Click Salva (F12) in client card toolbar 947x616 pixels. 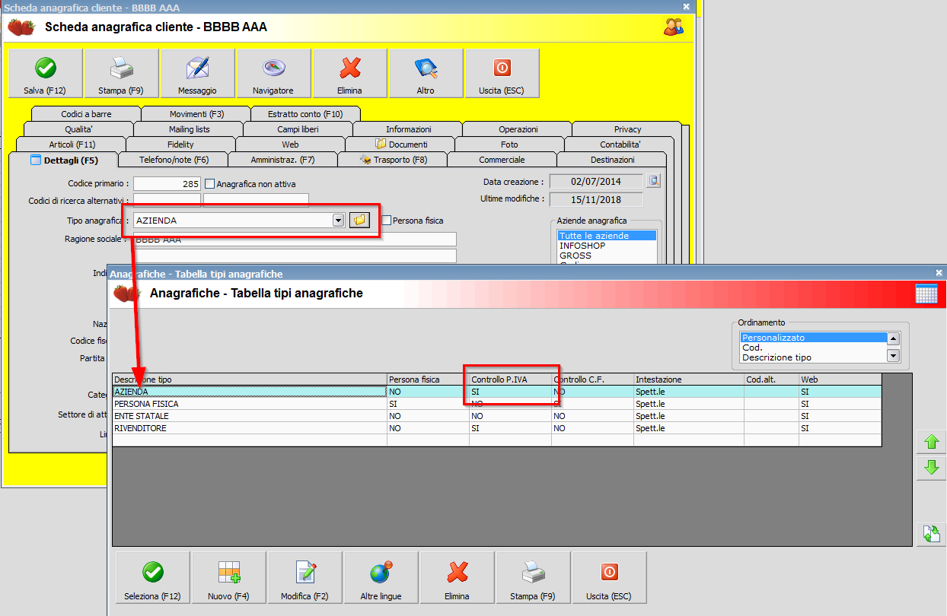point(45,74)
